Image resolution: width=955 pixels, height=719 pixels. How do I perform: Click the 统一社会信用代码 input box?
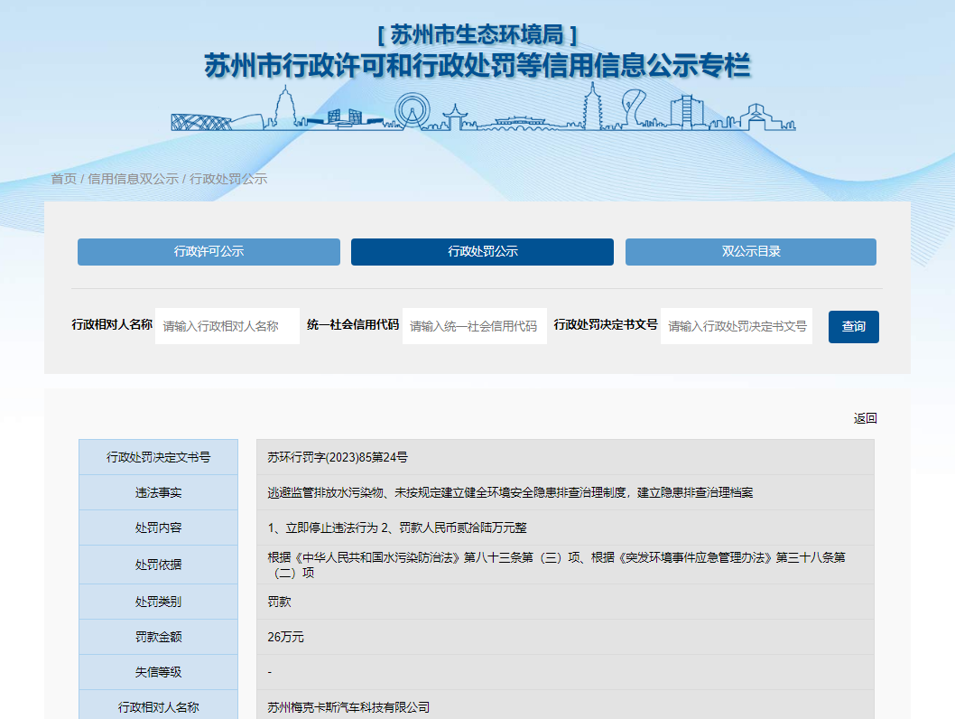(474, 326)
